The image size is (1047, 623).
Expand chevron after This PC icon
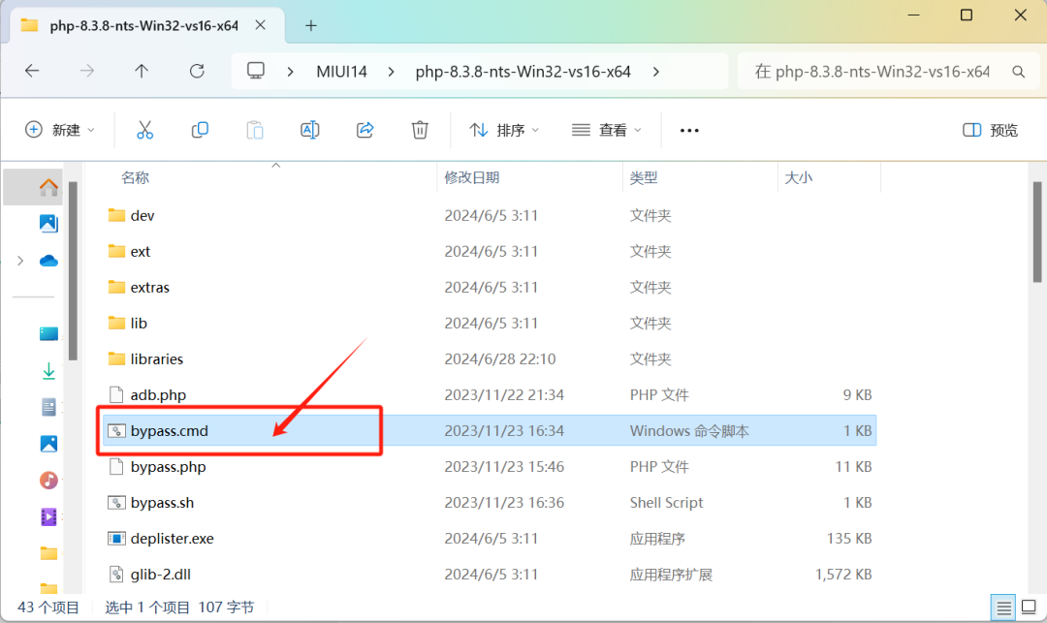pyautogui.click(x=290, y=72)
